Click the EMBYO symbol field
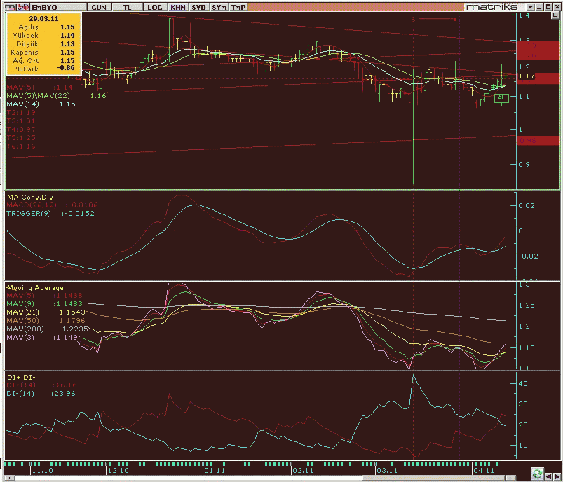This screenshot has height=482, width=563. click(x=58, y=7)
